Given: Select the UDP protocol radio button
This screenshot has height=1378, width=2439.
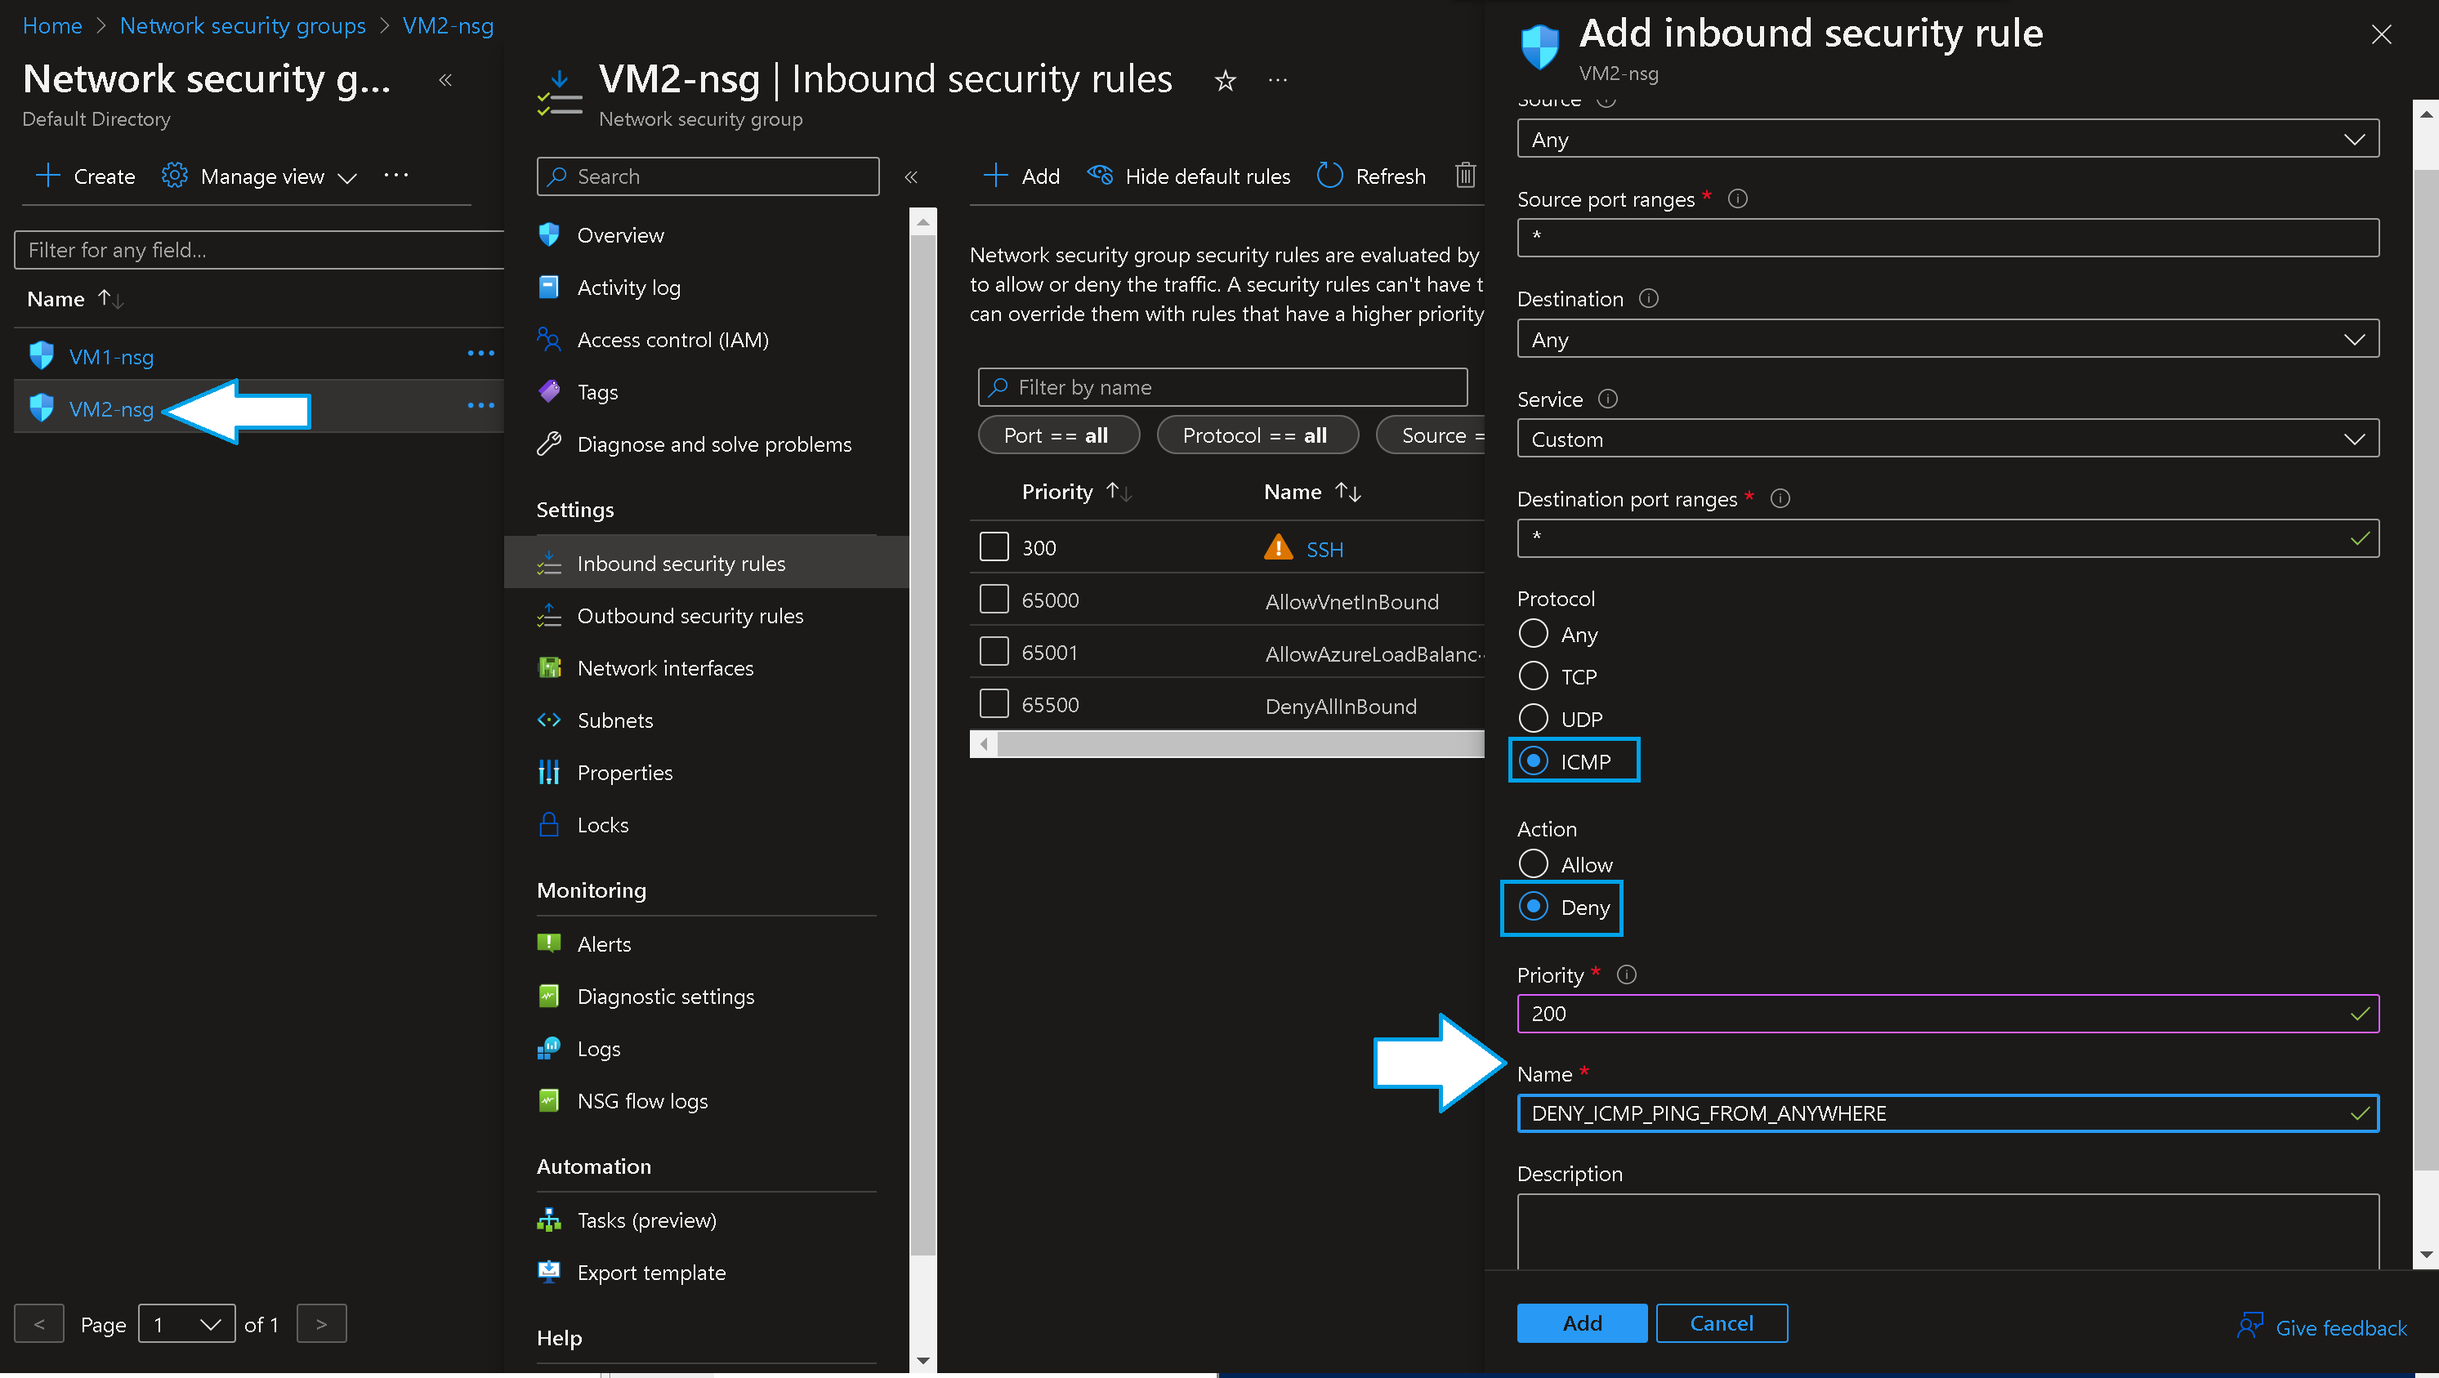Looking at the screenshot, I should tap(1533, 718).
